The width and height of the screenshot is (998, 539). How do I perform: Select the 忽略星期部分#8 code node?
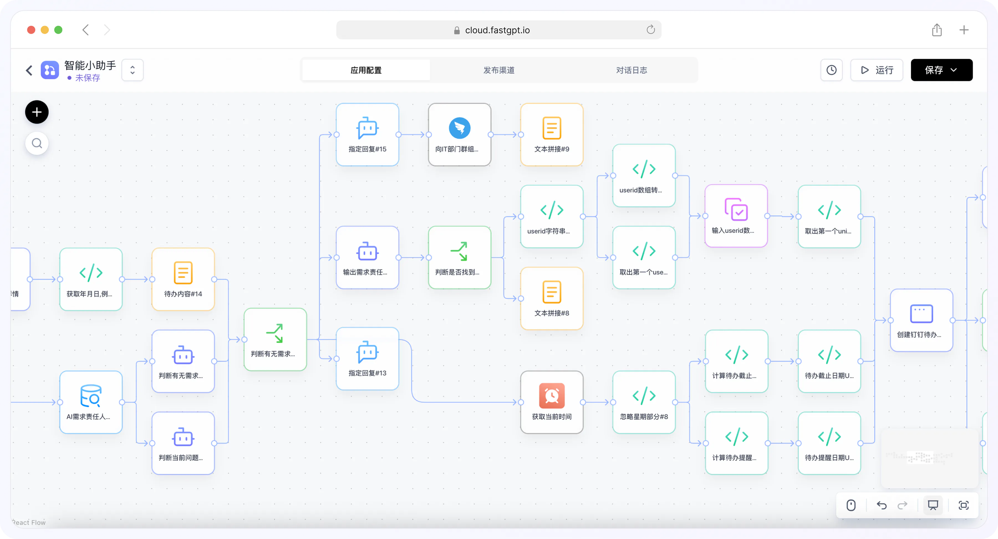644,402
